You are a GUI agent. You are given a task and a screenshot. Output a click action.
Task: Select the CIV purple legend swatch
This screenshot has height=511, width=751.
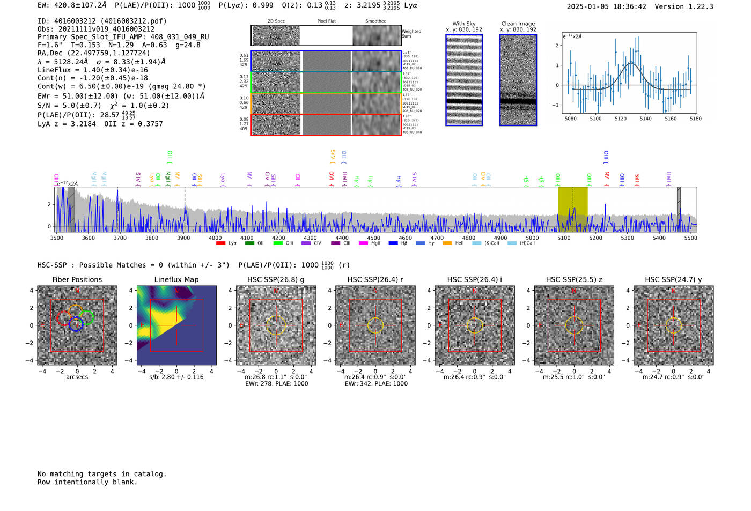point(306,243)
